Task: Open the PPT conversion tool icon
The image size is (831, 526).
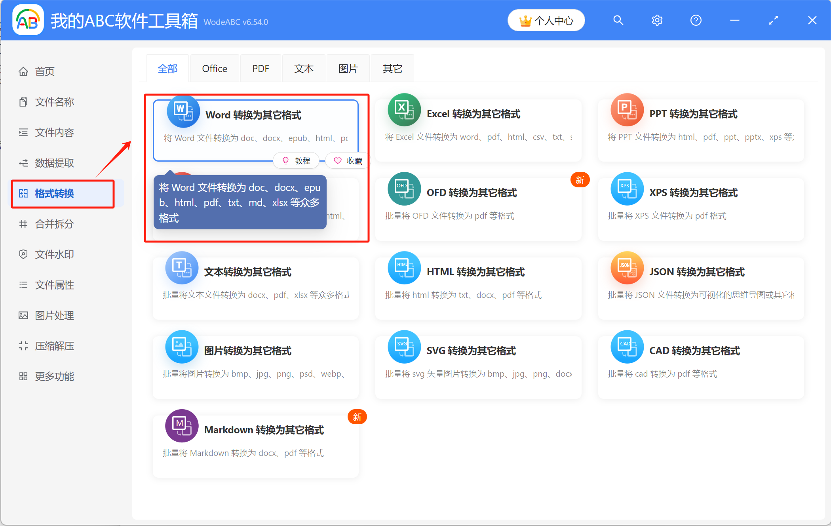Action: click(627, 110)
